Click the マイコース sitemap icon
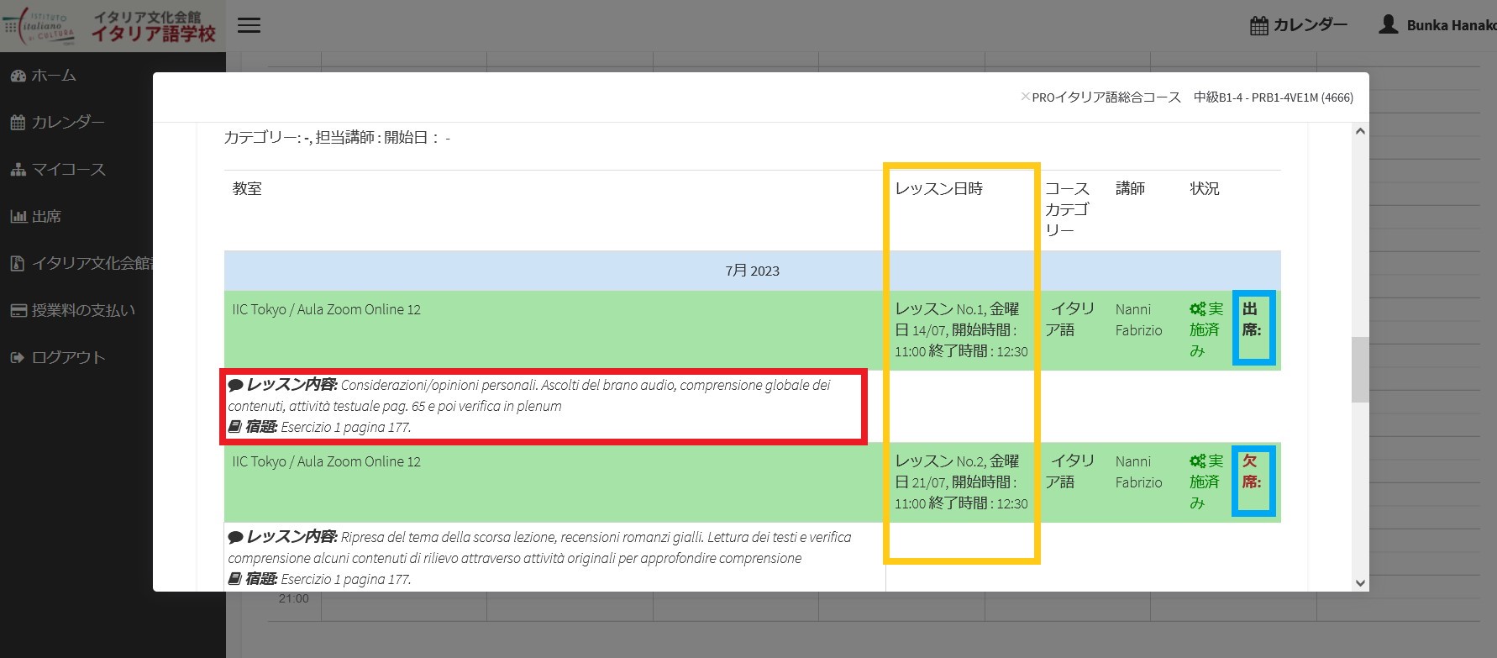 click(18, 170)
